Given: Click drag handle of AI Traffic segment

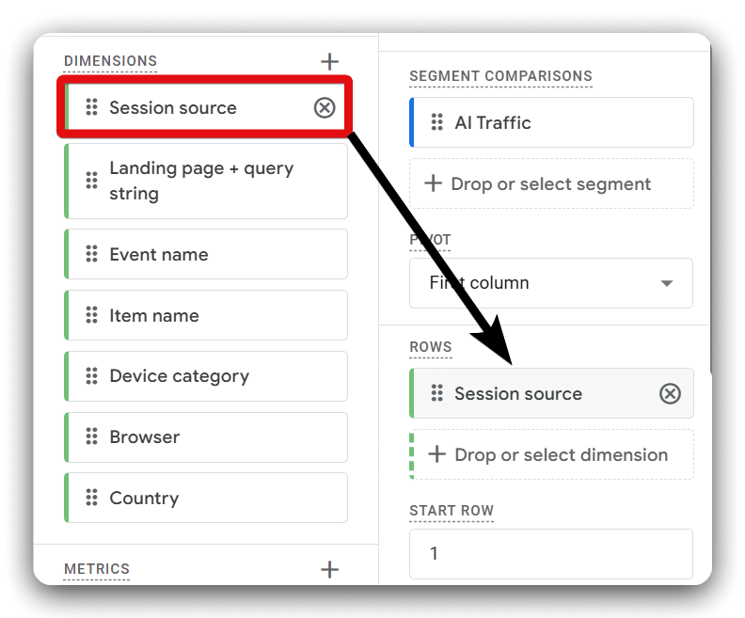Looking at the screenshot, I should pos(436,123).
